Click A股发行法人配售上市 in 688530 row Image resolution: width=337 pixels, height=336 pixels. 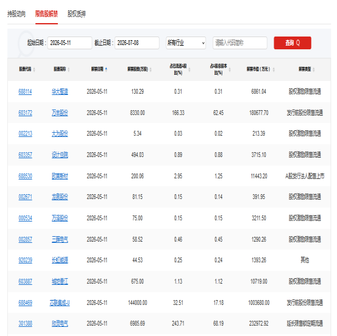pyautogui.click(x=305, y=177)
